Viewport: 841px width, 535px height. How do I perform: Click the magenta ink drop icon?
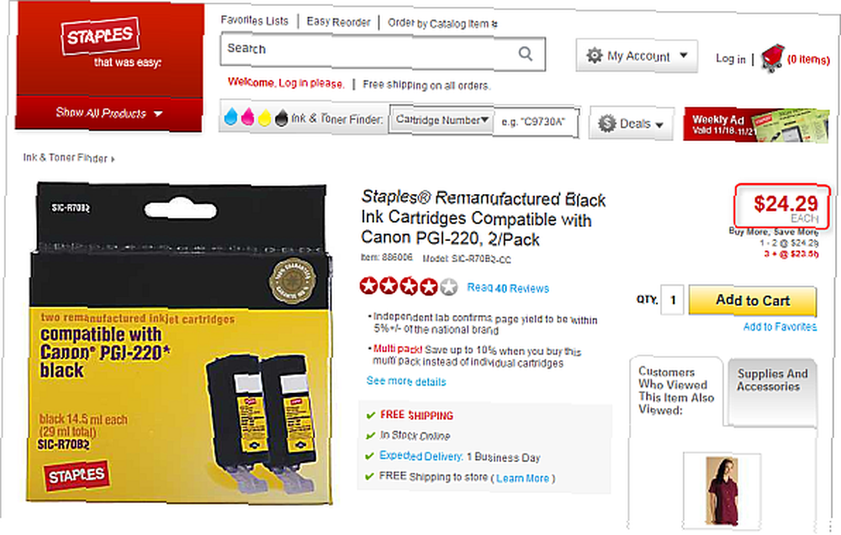click(x=247, y=117)
